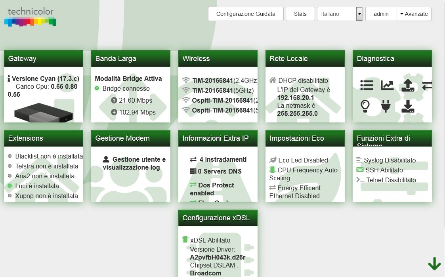Open the Diagnostica card header

tap(392, 59)
